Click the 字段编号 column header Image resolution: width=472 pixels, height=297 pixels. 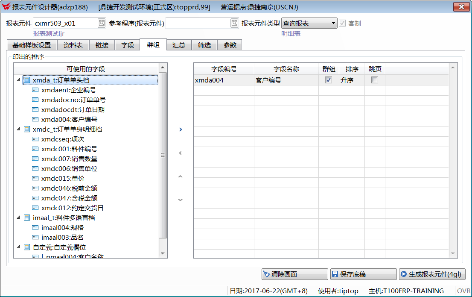(x=224, y=69)
